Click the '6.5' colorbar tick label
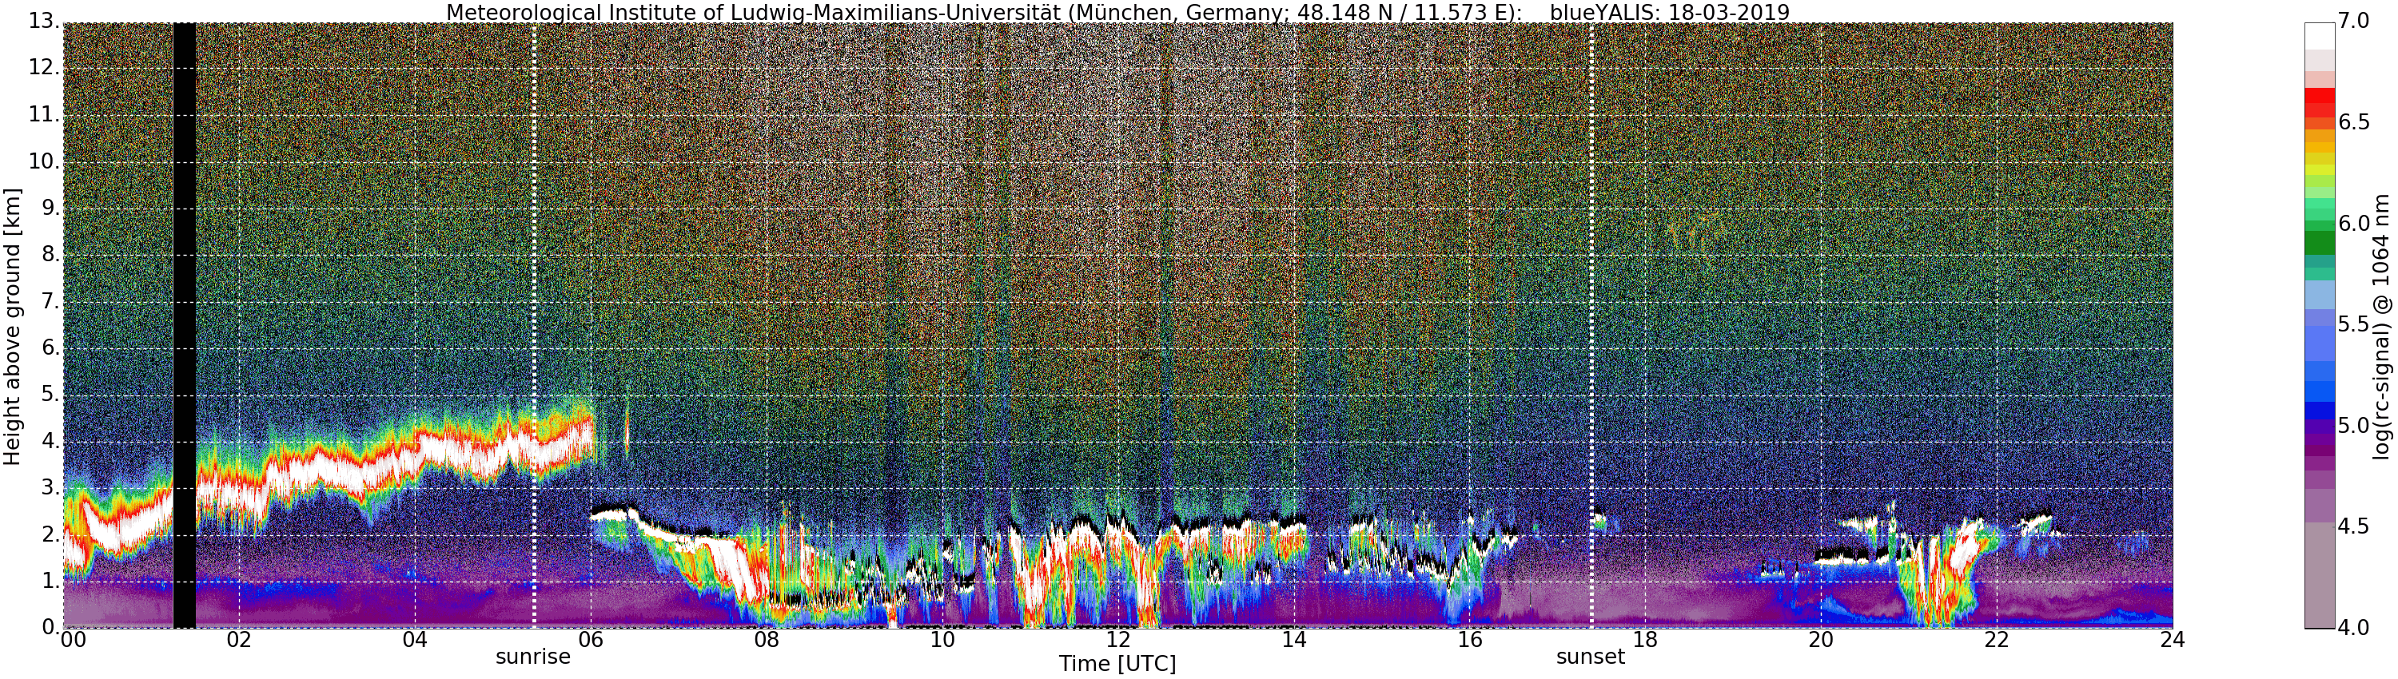The image size is (2398, 679). click(2354, 123)
